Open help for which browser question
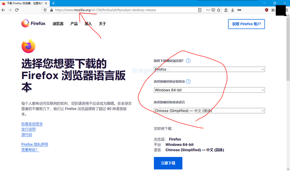This screenshot has height=171, width=290. pyautogui.click(x=188, y=60)
